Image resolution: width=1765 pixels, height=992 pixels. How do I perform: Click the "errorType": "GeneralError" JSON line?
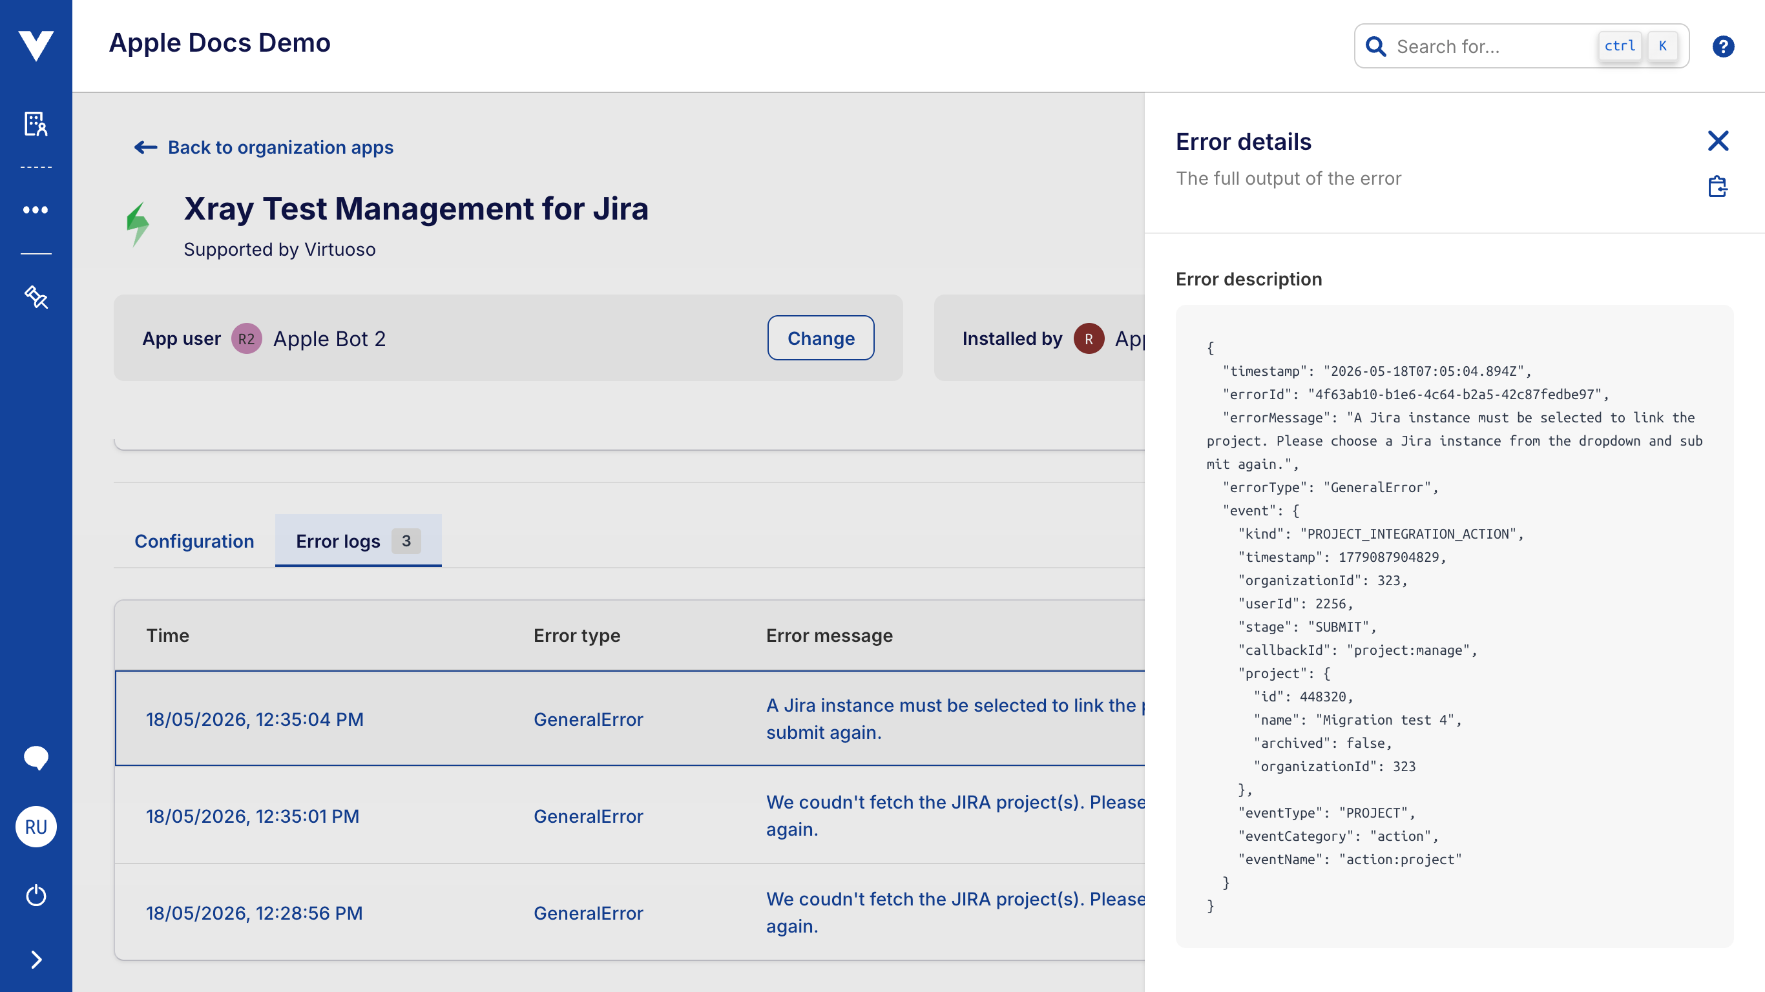1331,488
